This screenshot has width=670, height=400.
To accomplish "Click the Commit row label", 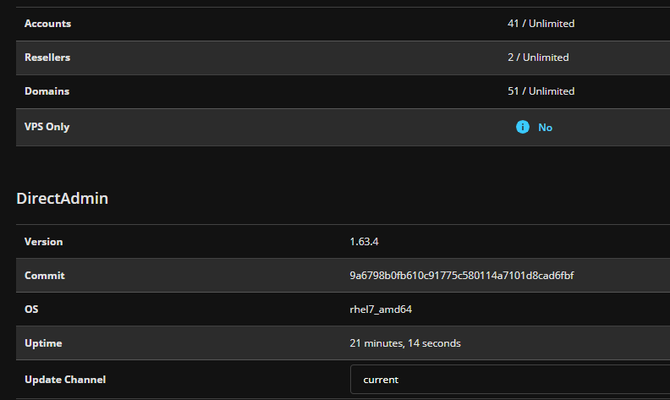I will [x=45, y=276].
